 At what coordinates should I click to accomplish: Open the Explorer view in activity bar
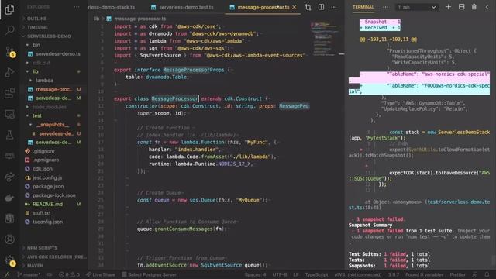click(x=9, y=9)
